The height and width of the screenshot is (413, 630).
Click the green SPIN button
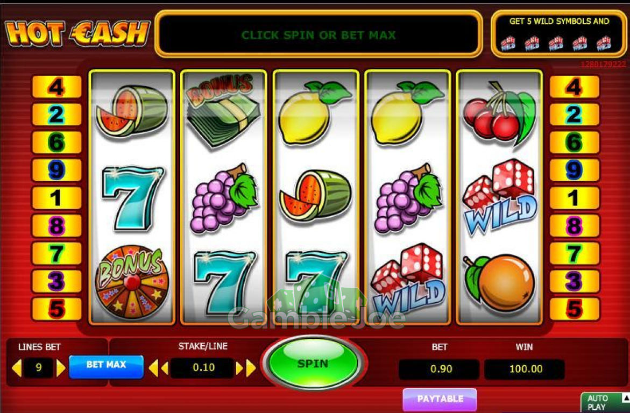point(313,363)
